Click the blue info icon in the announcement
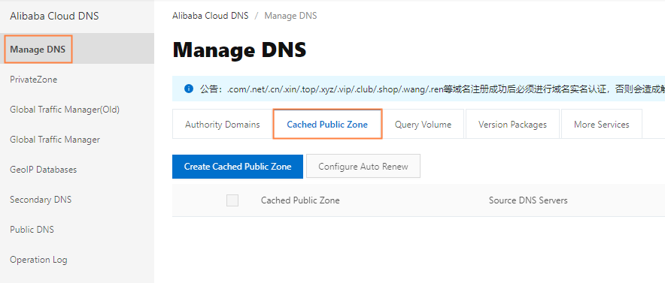 189,89
